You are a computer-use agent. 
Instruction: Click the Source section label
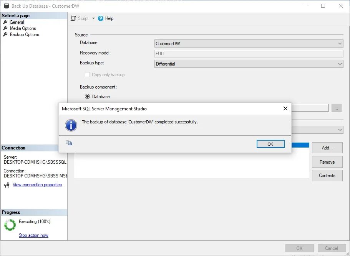(81, 35)
